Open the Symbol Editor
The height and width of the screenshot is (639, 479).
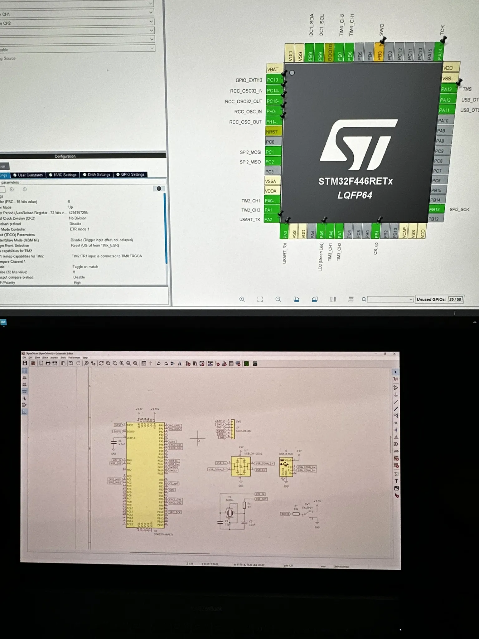coord(188,363)
